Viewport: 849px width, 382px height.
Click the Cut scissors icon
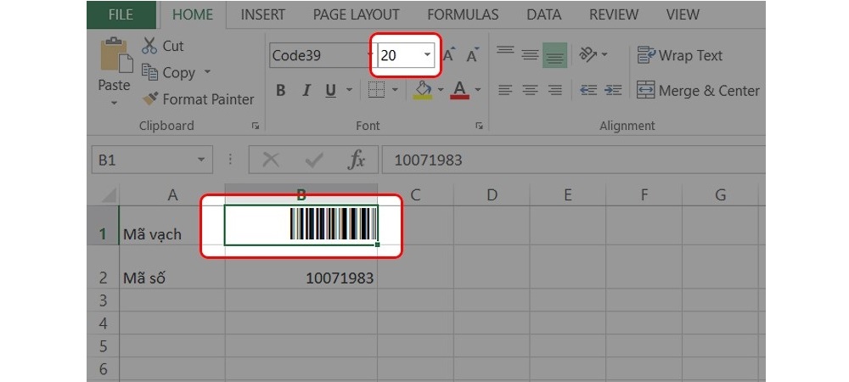click(x=150, y=46)
